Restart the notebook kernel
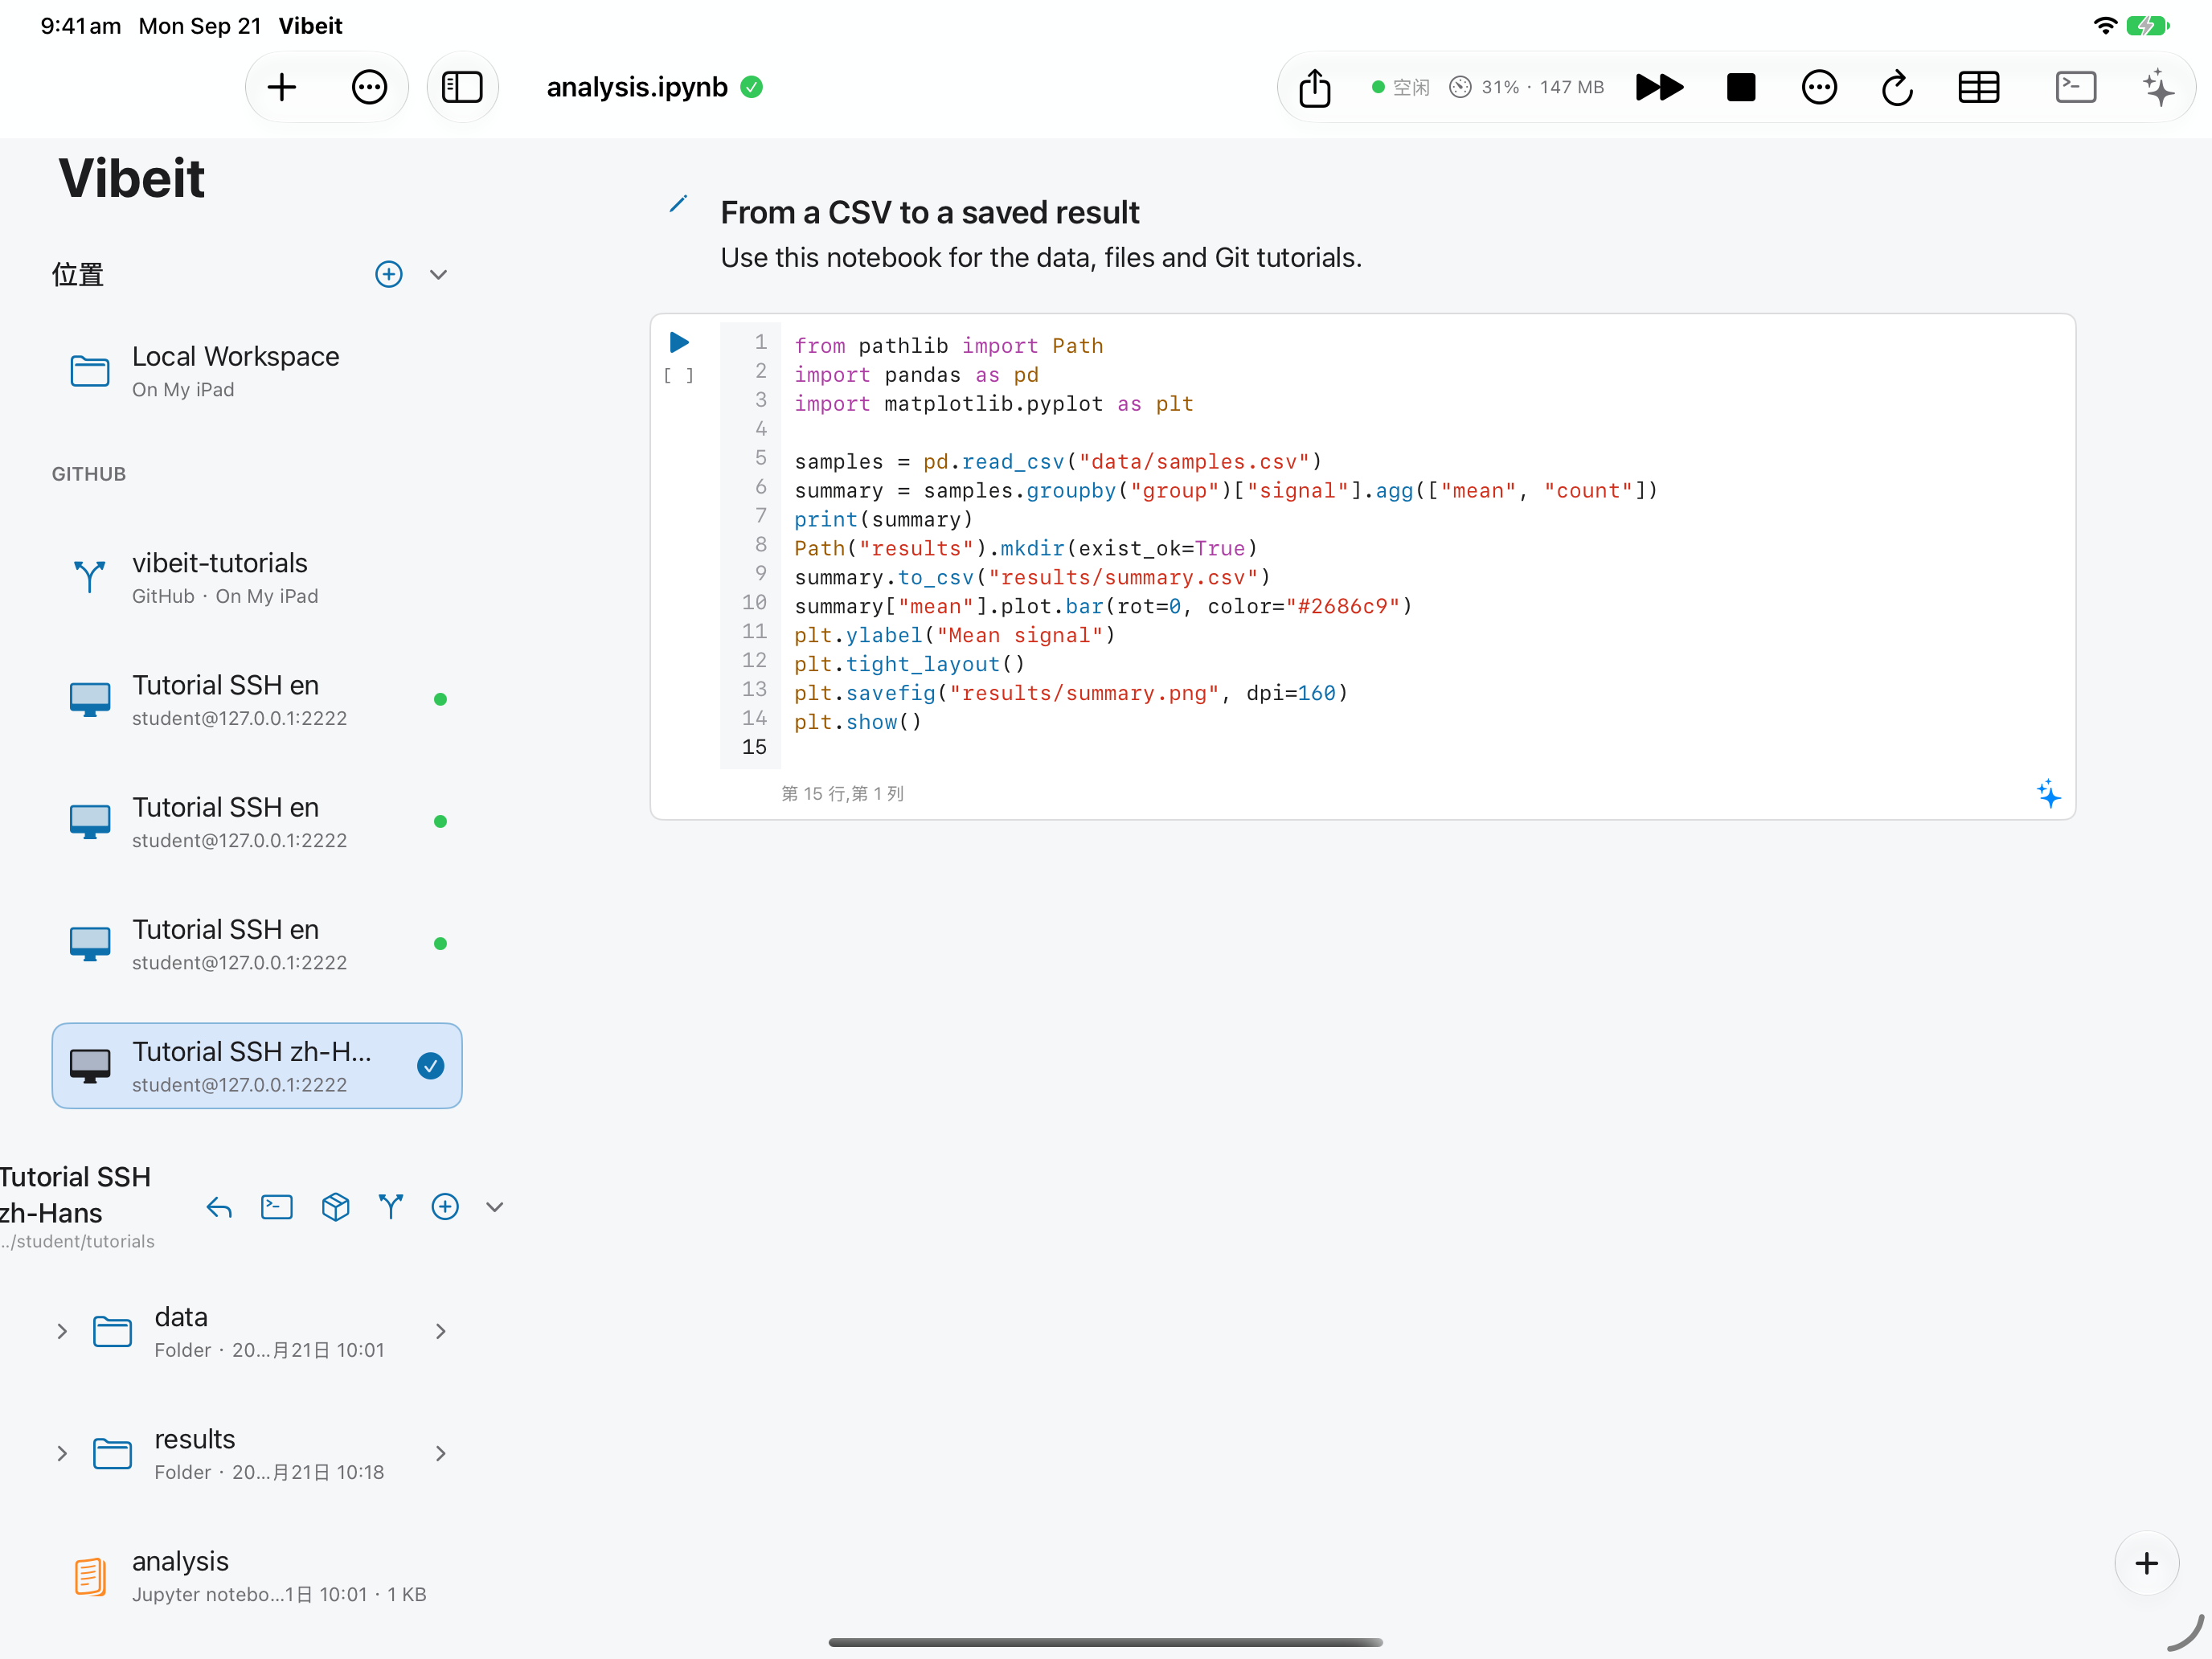Screen dimensions: 2212x1659 pyautogui.click(x=1897, y=87)
